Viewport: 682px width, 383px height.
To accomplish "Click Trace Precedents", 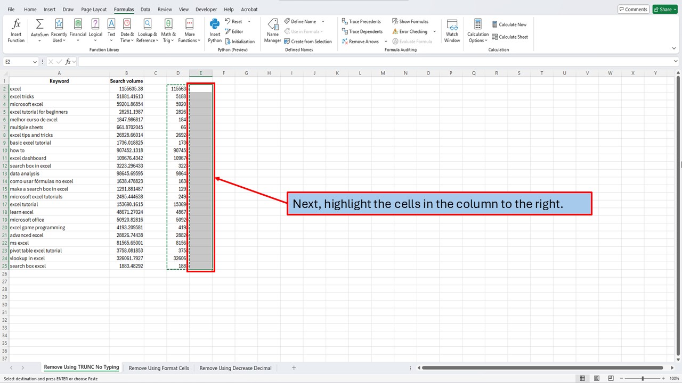I will tap(362, 21).
